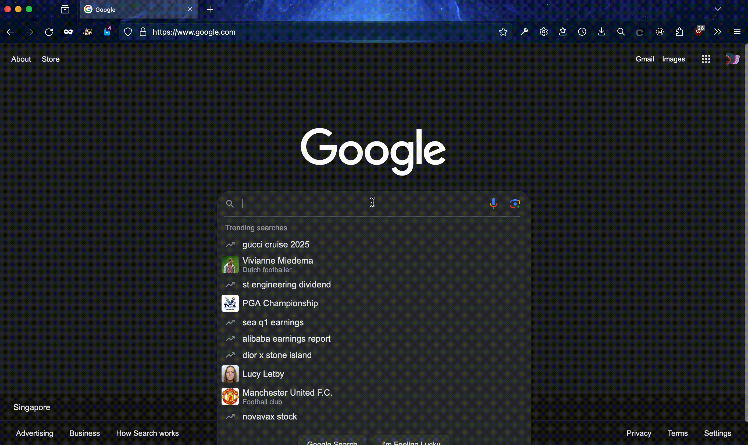The width and height of the screenshot is (748, 445).
Task: Open a new tab
Action: (210, 10)
